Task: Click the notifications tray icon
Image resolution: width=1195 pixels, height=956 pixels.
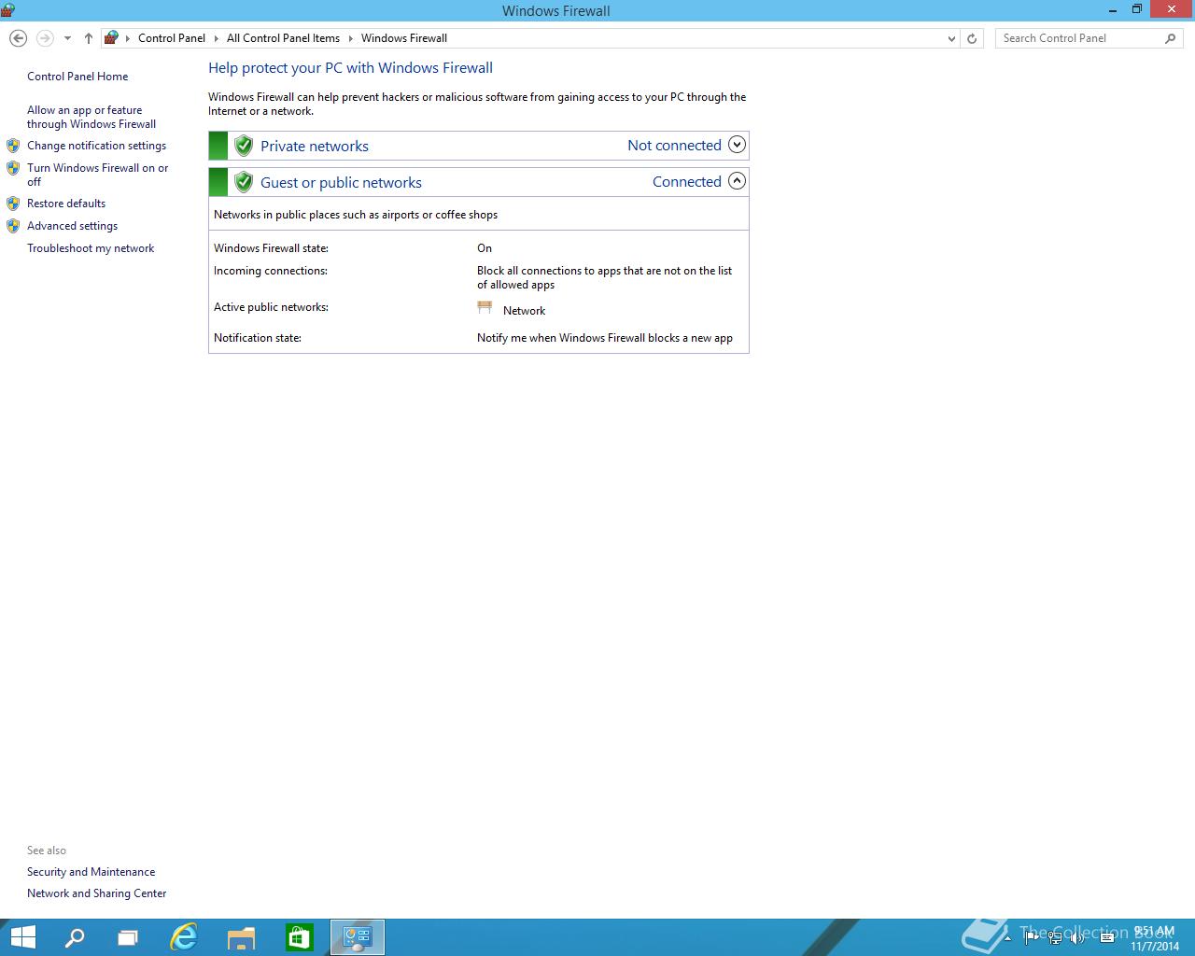Action: pyautogui.click(x=1107, y=937)
